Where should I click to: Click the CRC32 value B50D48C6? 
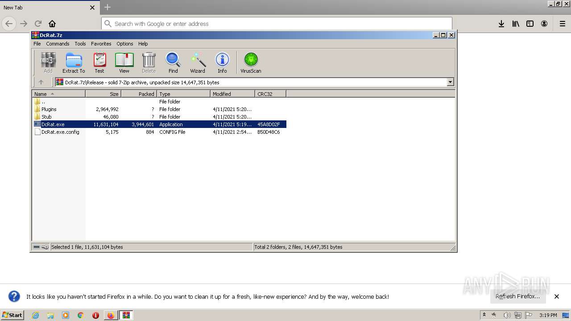point(269,132)
